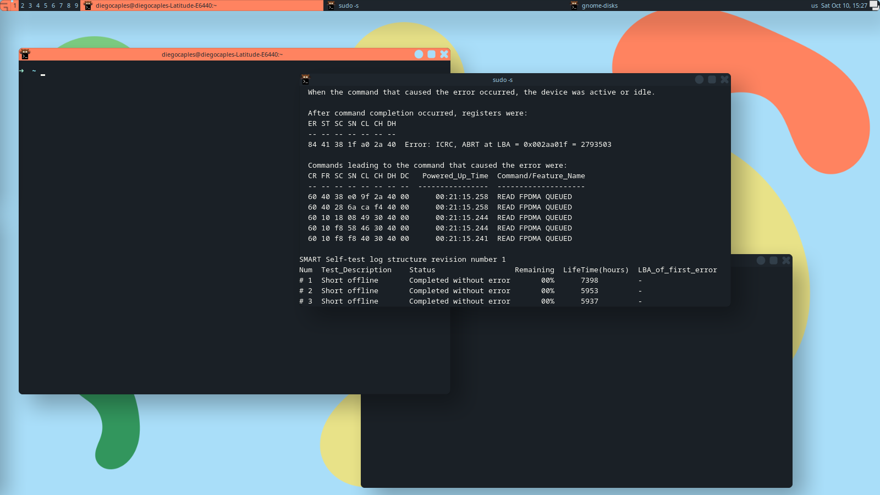Click the terminal icon of the sudo -s top bar entry

click(x=331, y=5)
